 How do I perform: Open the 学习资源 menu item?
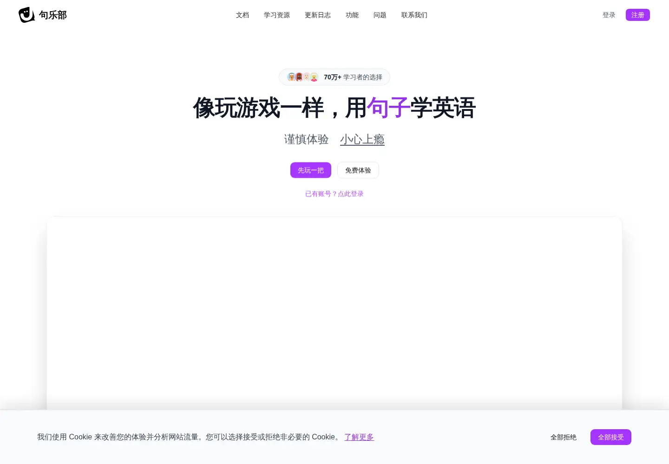(277, 15)
